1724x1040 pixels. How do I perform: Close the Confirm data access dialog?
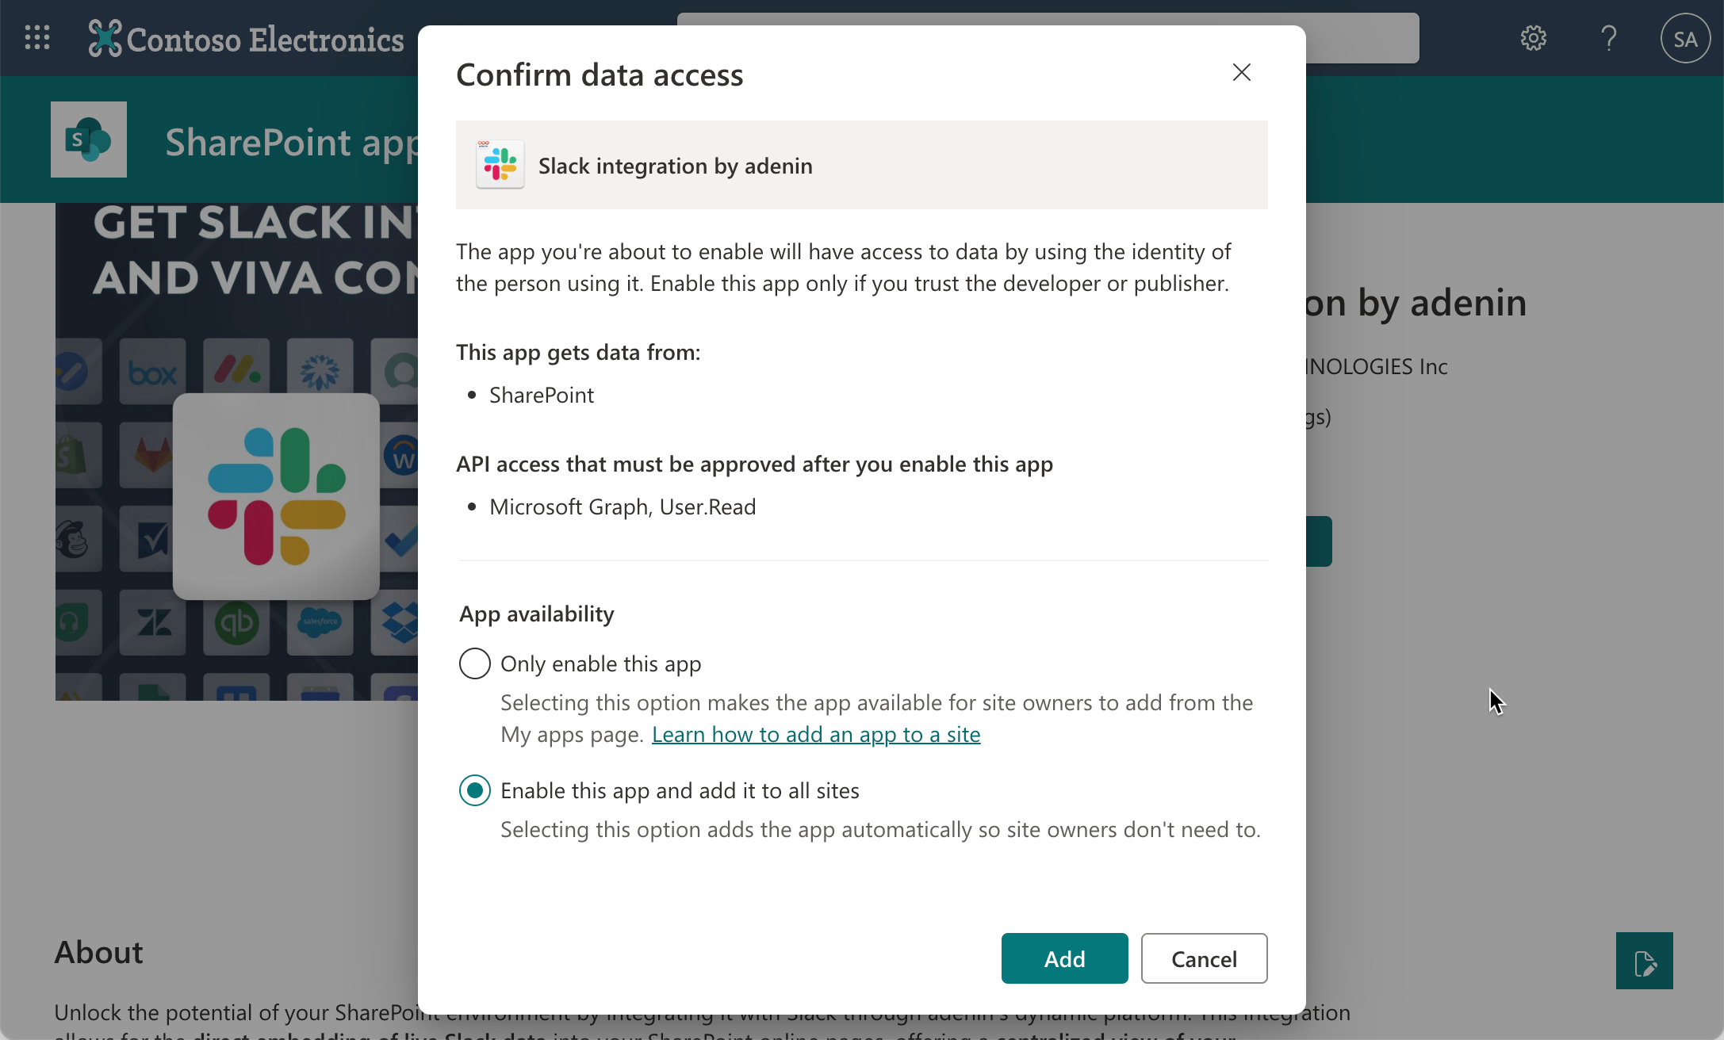pos(1241,72)
